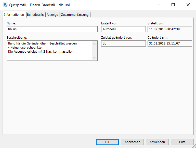Select the Anzeige tab
The width and height of the screenshot is (196, 148).
(53, 15)
